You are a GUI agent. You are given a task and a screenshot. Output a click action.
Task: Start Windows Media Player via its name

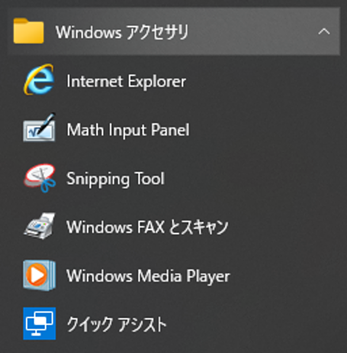point(148,276)
